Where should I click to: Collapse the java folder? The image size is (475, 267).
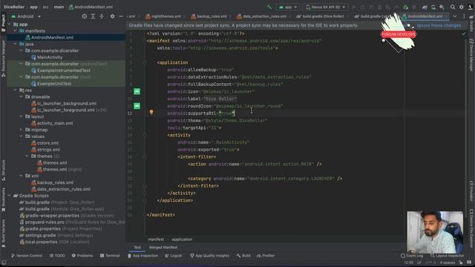[x=15, y=44]
